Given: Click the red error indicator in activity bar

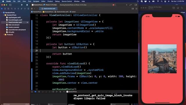Looking at the screenshot, I should tap(113, 5).
